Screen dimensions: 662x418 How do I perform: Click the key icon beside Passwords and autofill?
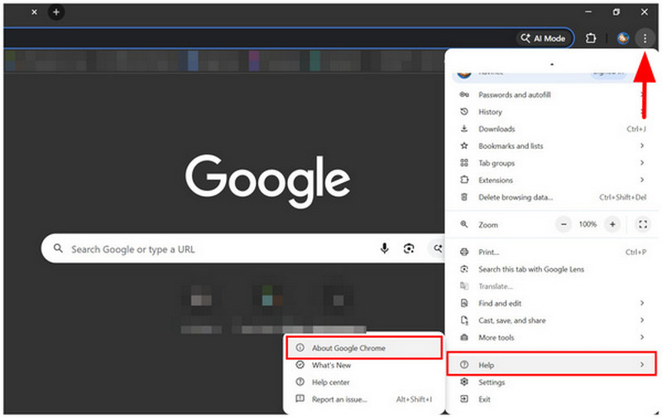tap(464, 94)
